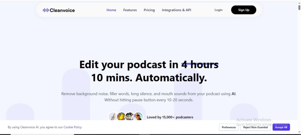
Task: Go to the Features page
Action: click(130, 10)
